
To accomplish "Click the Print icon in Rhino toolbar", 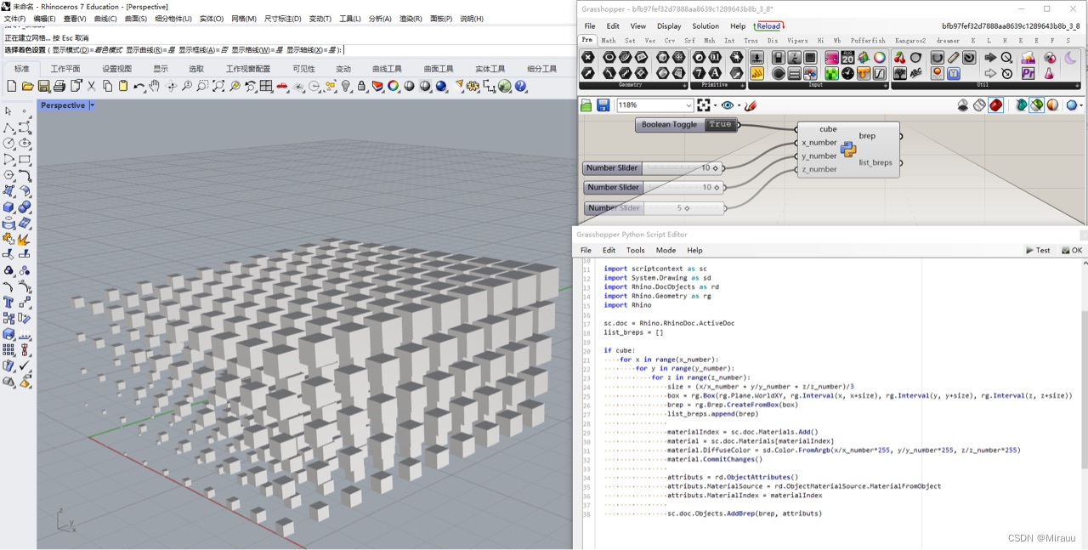I will [59, 86].
